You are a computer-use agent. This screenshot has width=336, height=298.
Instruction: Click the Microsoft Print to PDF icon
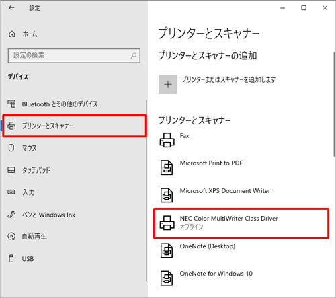[167, 167]
